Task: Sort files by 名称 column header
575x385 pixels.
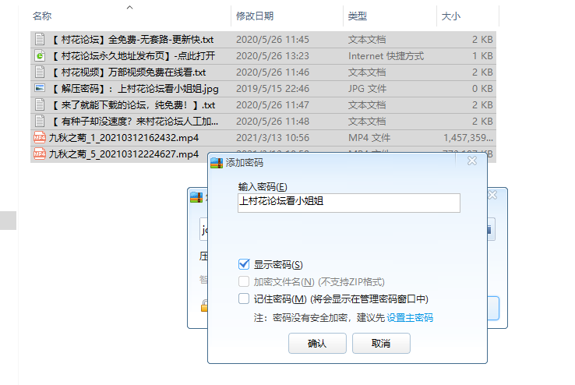Action: click(43, 16)
